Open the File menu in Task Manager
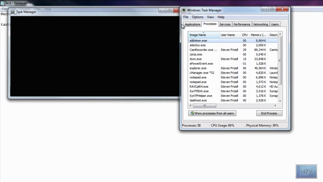Image resolution: width=323 pixels, height=182 pixels. coord(186,17)
